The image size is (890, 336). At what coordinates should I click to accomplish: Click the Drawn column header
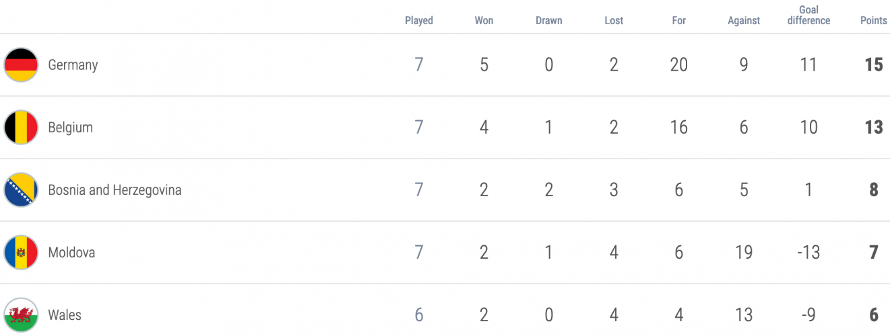tap(549, 20)
